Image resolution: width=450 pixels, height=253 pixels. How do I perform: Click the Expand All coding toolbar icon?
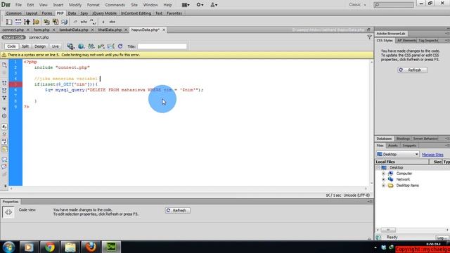(4, 98)
